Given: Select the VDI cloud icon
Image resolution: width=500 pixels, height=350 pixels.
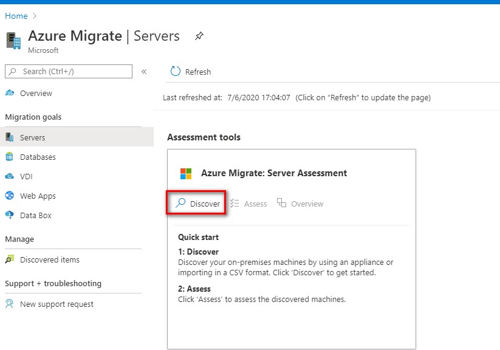Looking at the screenshot, I should tap(10, 176).
